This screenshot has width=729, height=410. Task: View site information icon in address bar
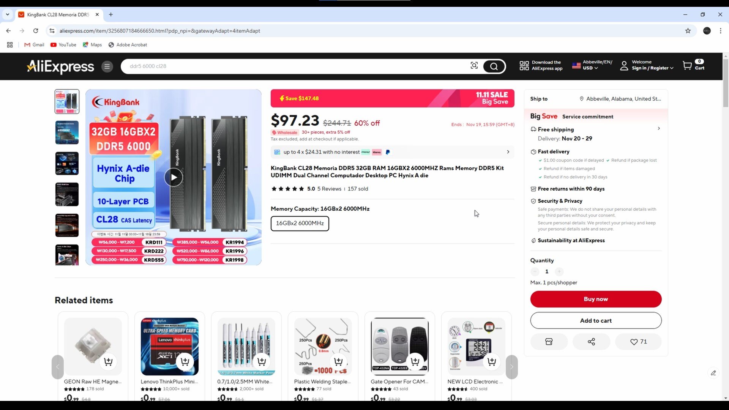52,31
